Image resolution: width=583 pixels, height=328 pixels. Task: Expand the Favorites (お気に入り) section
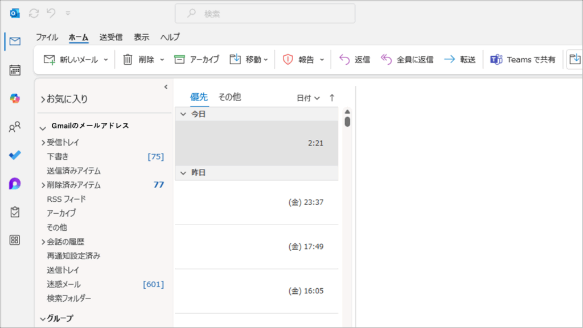(x=64, y=99)
